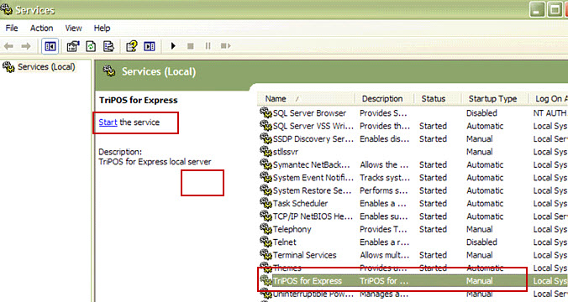568x302 pixels.
Task: Click Manual startup type of TriPOS for Express
Action: [479, 281]
